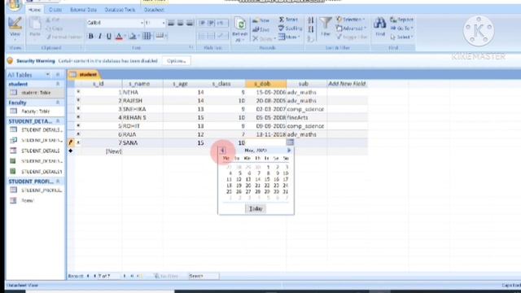Go to previous month in calendar
The width and height of the screenshot is (521, 293).
pyautogui.click(x=222, y=151)
